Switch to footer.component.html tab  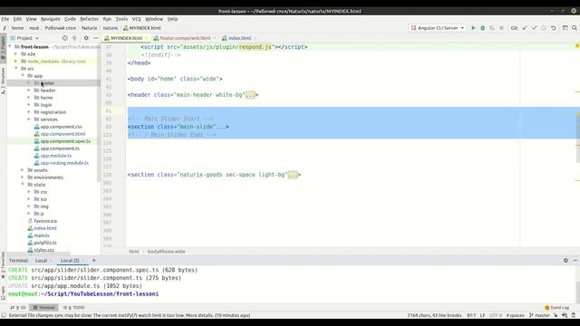185,38
